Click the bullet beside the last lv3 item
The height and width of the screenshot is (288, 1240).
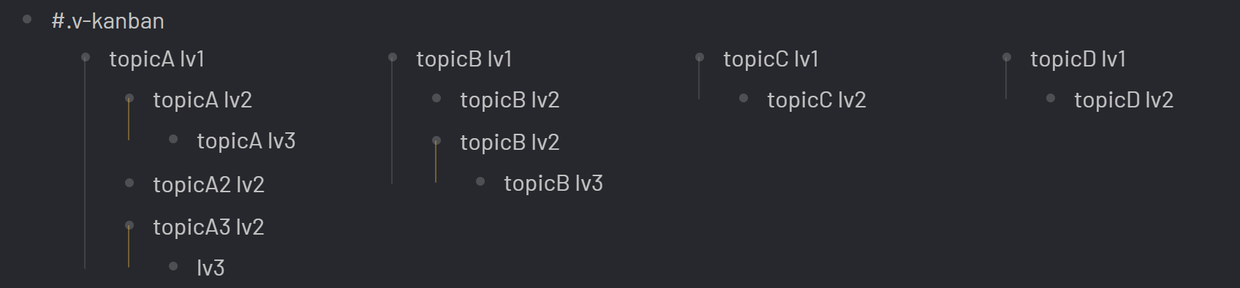pos(173,266)
